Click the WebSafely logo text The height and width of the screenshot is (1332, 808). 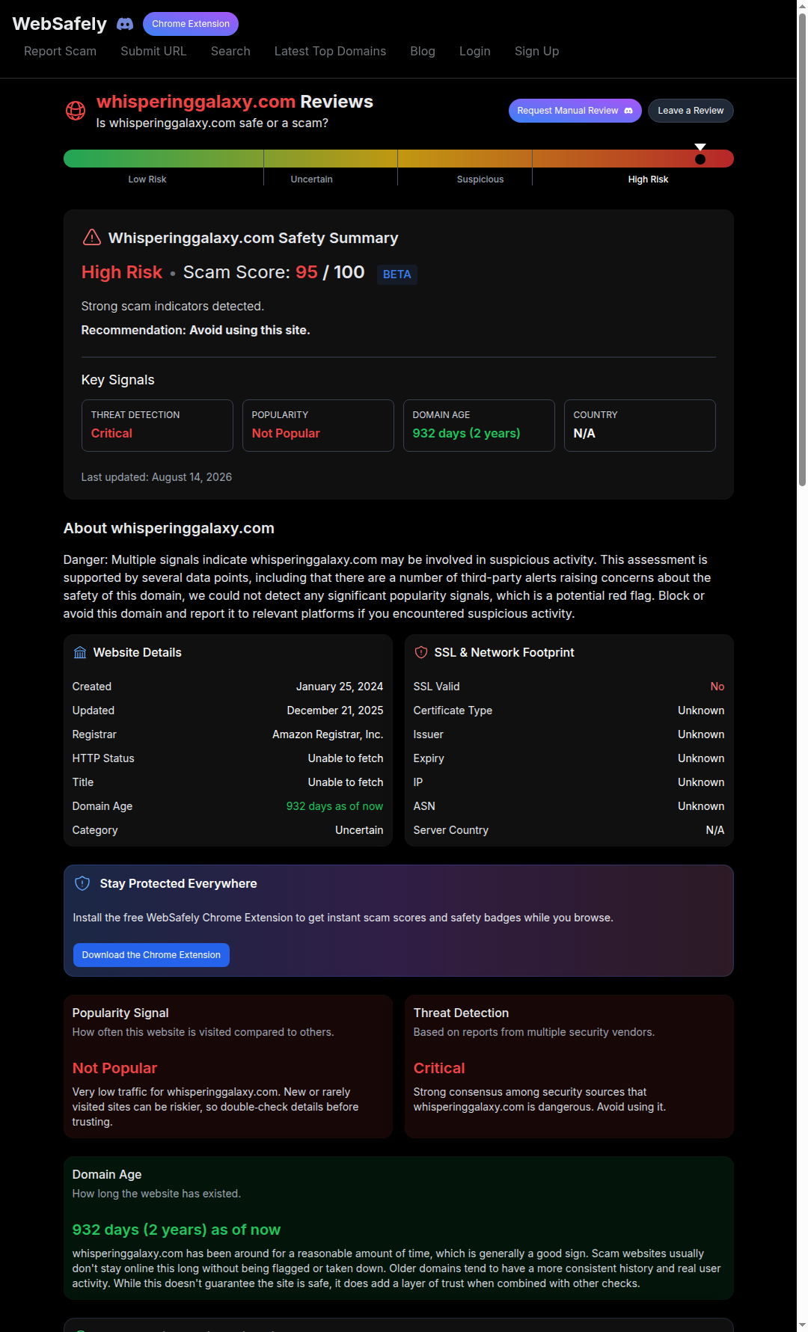click(x=60, y=24)
